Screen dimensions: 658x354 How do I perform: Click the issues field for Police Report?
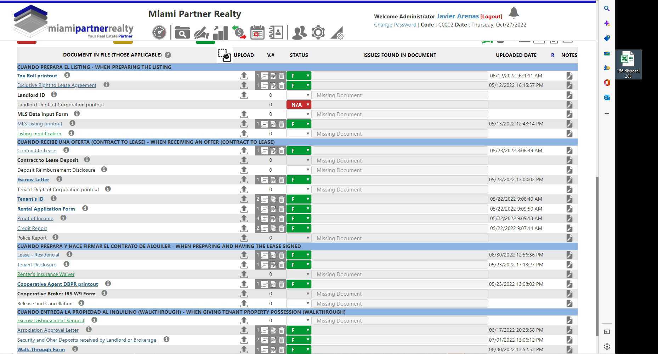click(399, 238)
